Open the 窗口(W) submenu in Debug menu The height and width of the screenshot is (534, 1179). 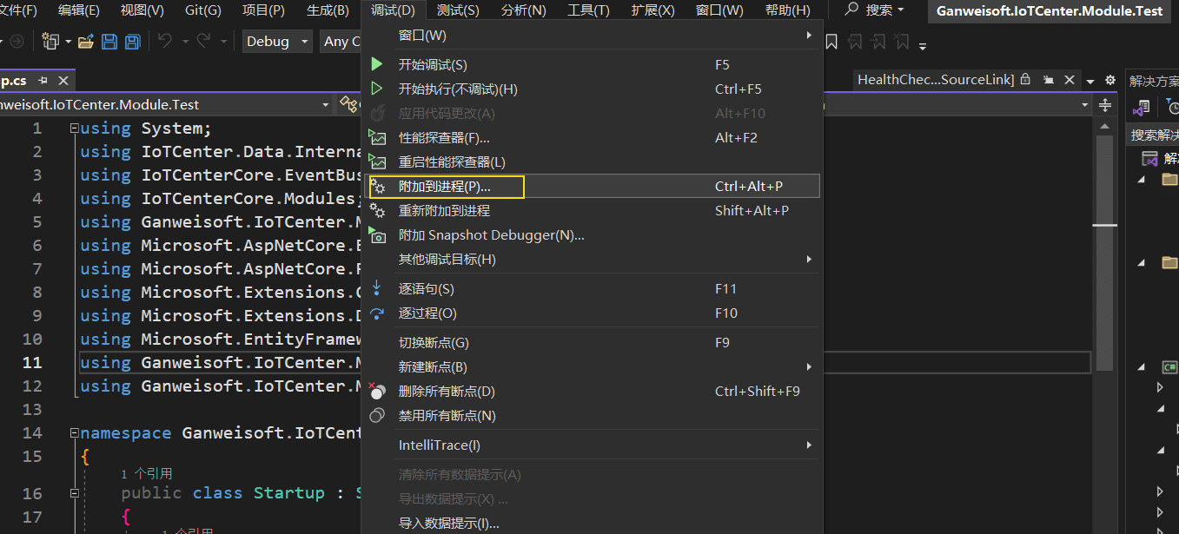[593, 36]
